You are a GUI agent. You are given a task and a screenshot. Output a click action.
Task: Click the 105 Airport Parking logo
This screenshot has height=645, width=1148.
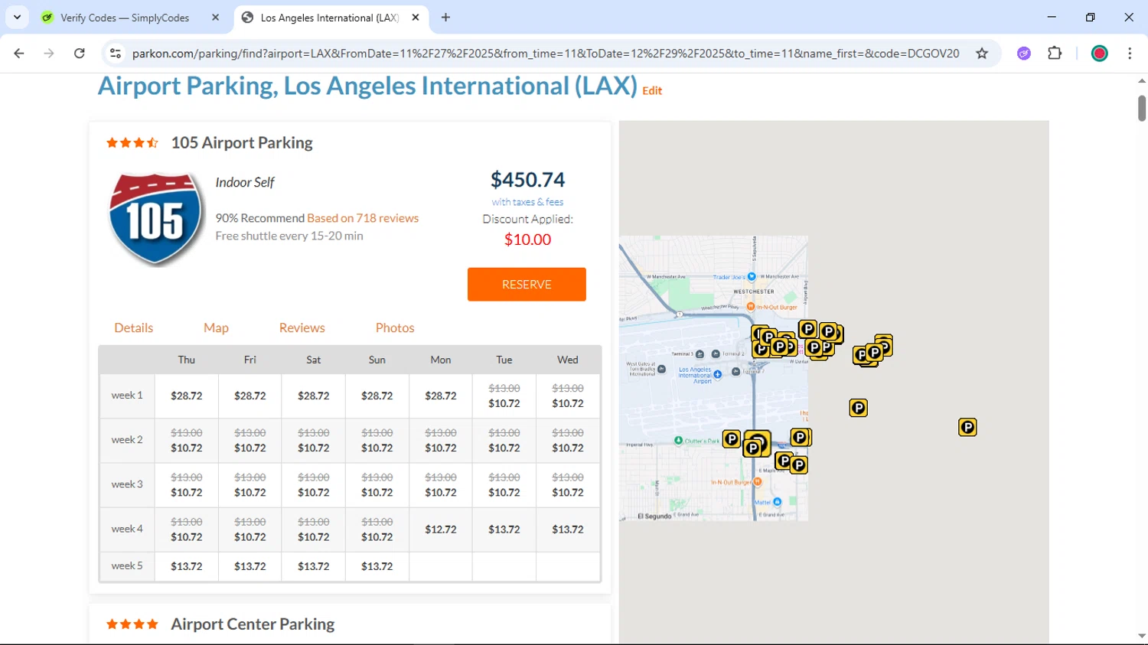pyautogui.click(x=156, y=220)
